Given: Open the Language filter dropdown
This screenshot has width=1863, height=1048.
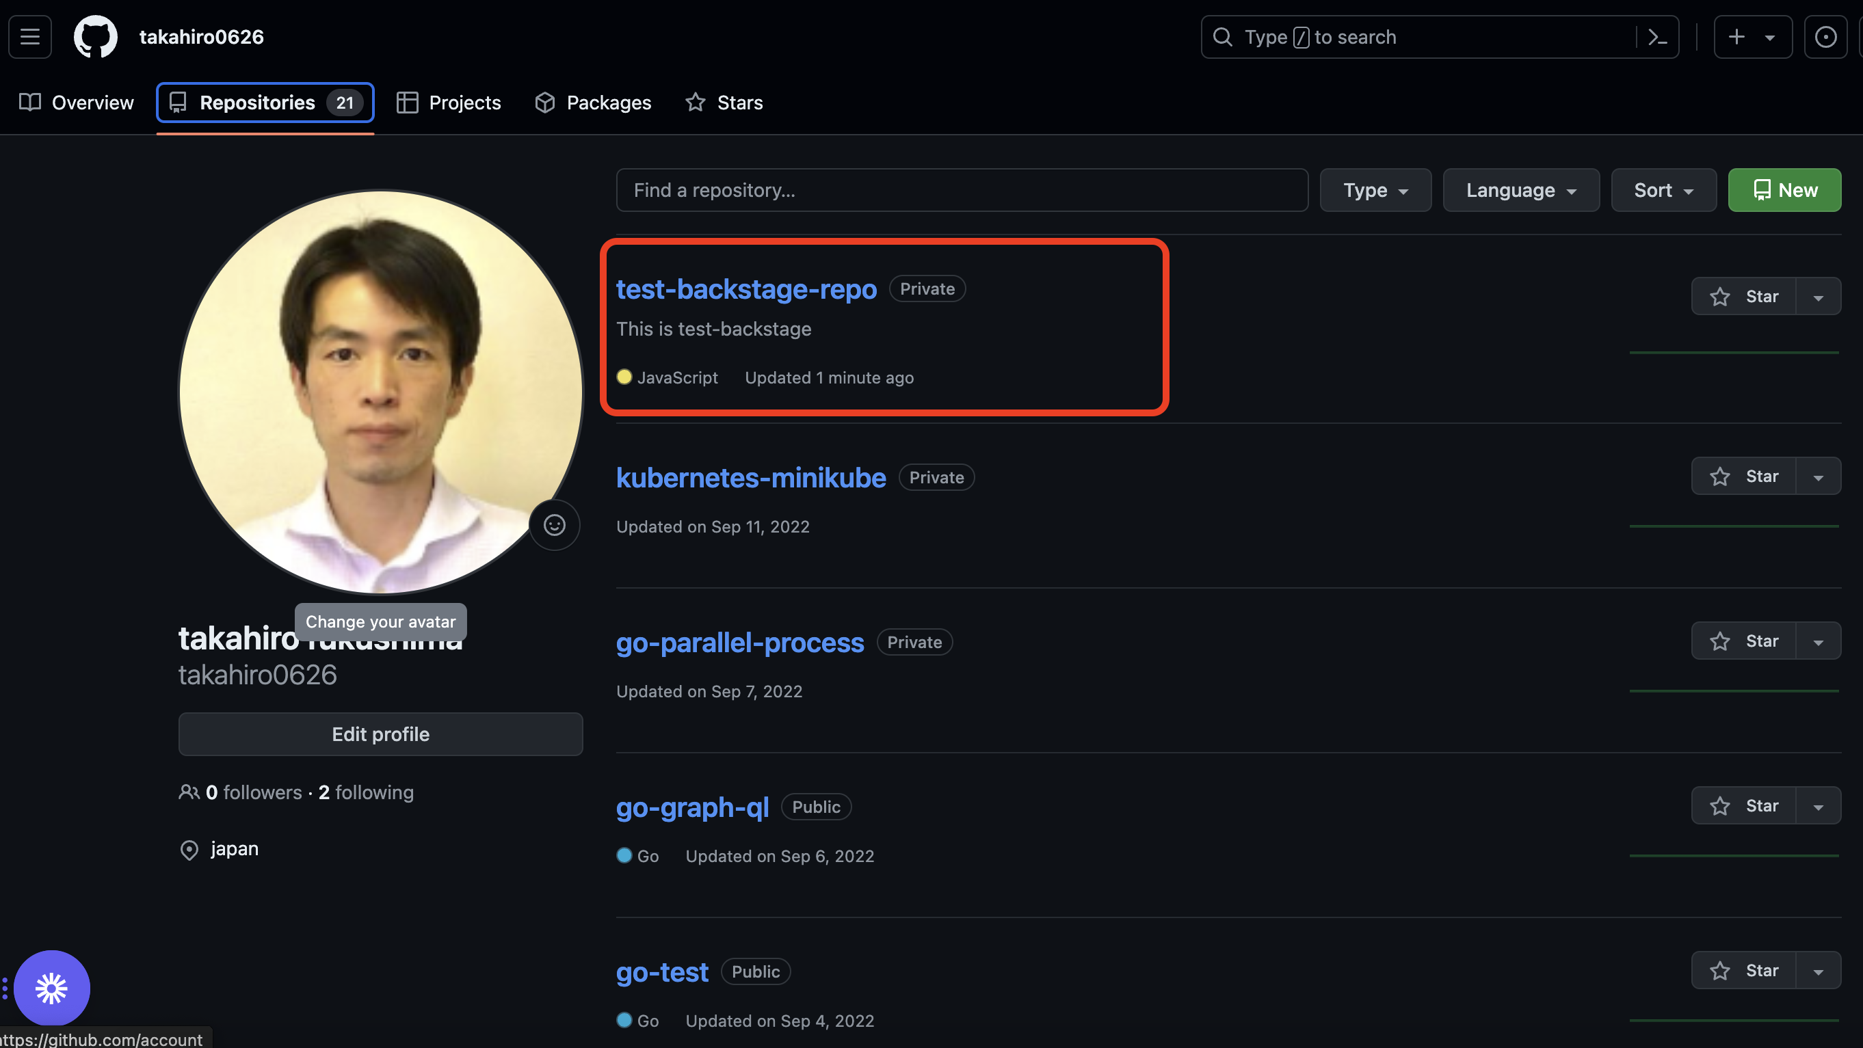Looking at the screenshot, I should click(1520, 190).
